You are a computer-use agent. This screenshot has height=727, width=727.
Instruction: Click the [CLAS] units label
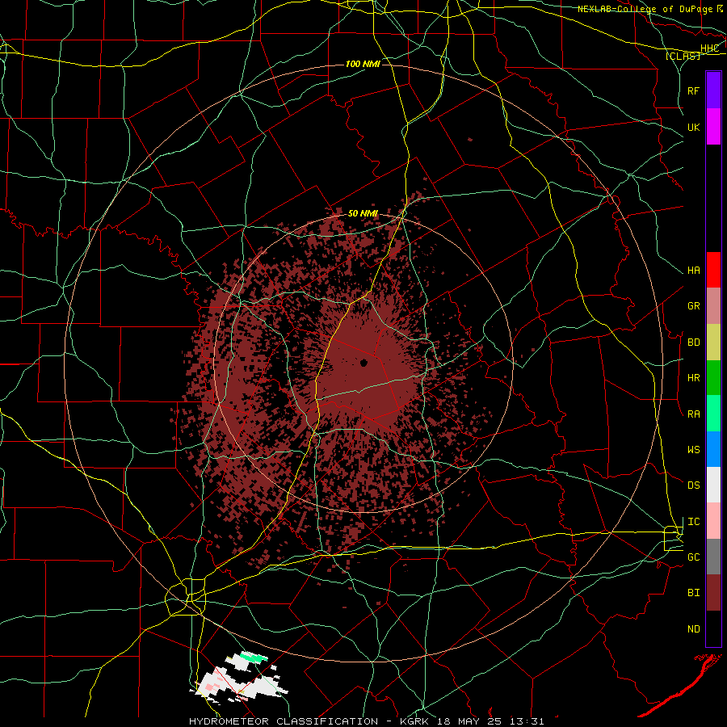[x=683, y=56]
